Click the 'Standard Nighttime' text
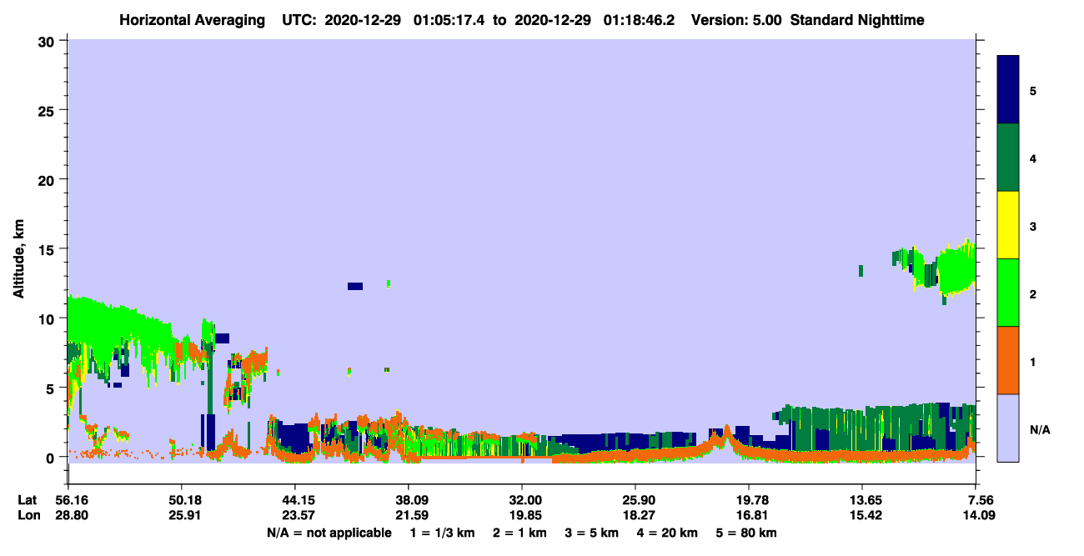 (x=856, y=20)
